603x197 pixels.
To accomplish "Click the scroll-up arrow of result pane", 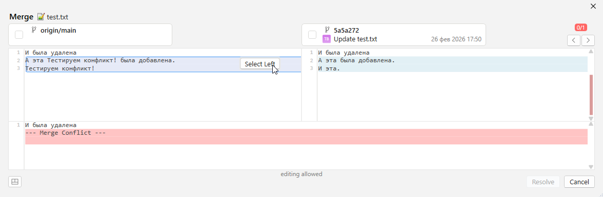I will pyautogui.click(x=591, y=125).
